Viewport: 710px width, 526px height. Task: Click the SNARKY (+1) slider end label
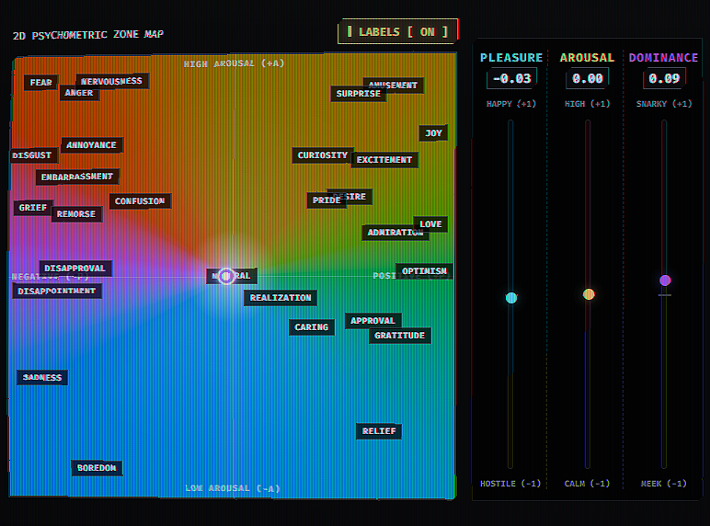664,104
